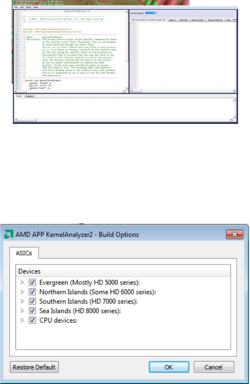Click the CPU devices label
250x384 pixels.
[58, 320]
